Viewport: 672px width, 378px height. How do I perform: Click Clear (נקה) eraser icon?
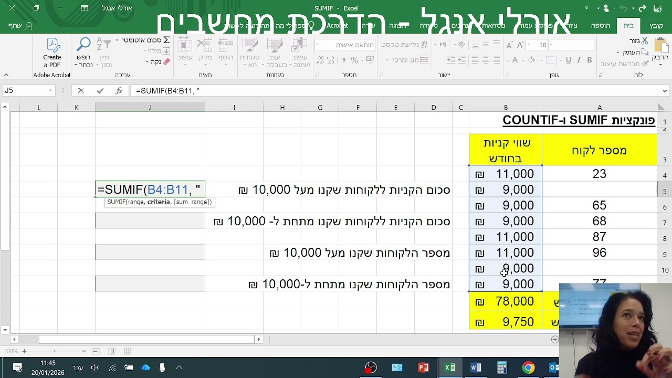tap(166, 62)
